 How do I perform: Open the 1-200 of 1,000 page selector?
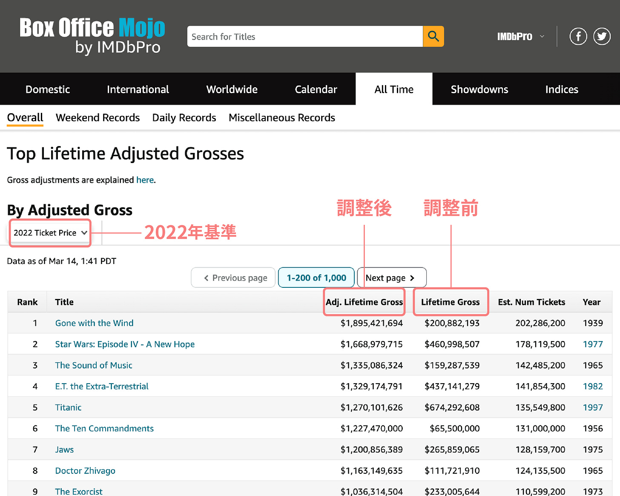tap(316, 278)
